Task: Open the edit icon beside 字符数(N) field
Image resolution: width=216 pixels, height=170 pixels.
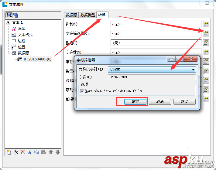Action: tap(206, 52)
